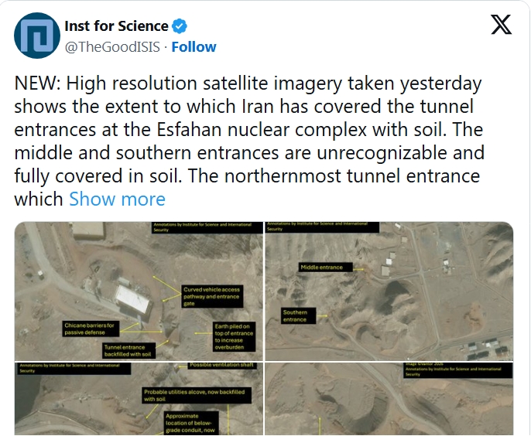Open the X logo in the corner
Viewport: 531px width, 436px height.
502,26
